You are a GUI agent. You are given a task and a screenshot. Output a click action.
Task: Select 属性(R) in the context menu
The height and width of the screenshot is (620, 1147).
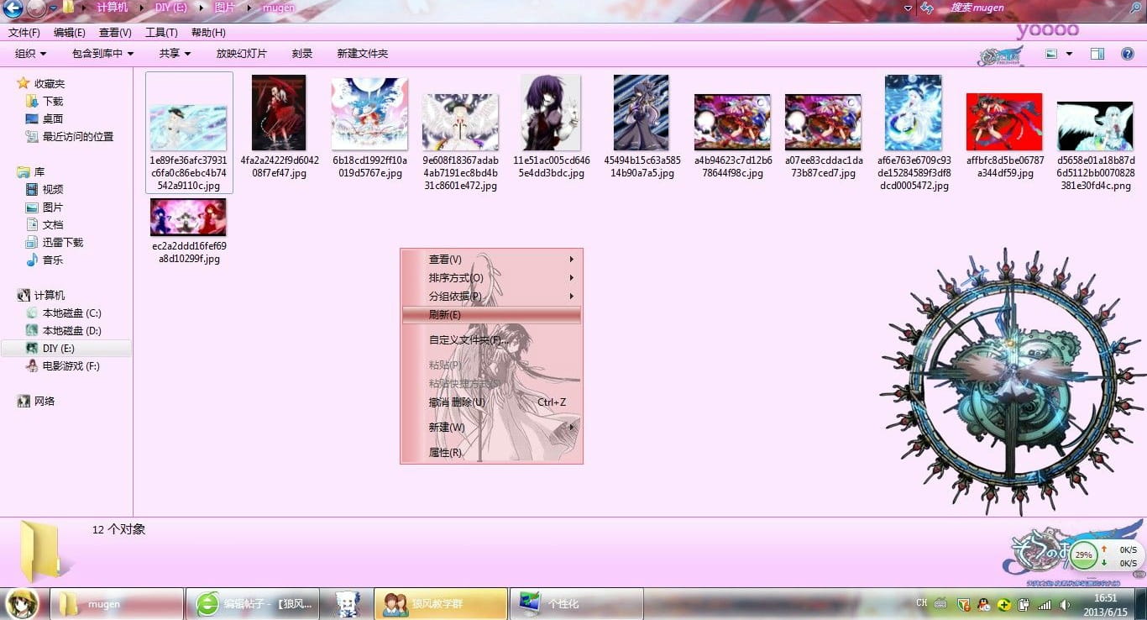point(445,452)
